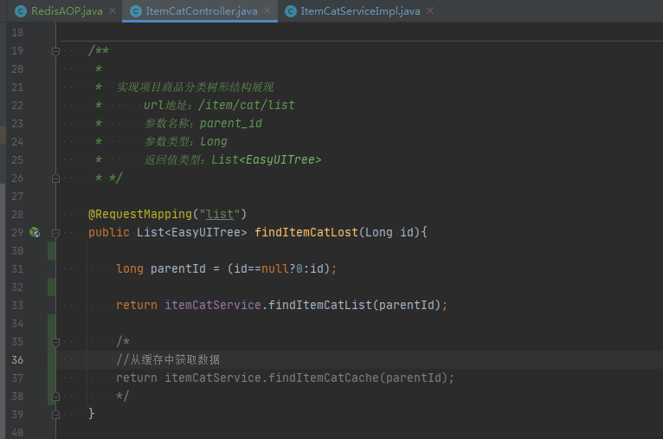Click List<EasyUITree> return type on line 29

point(191,232)
